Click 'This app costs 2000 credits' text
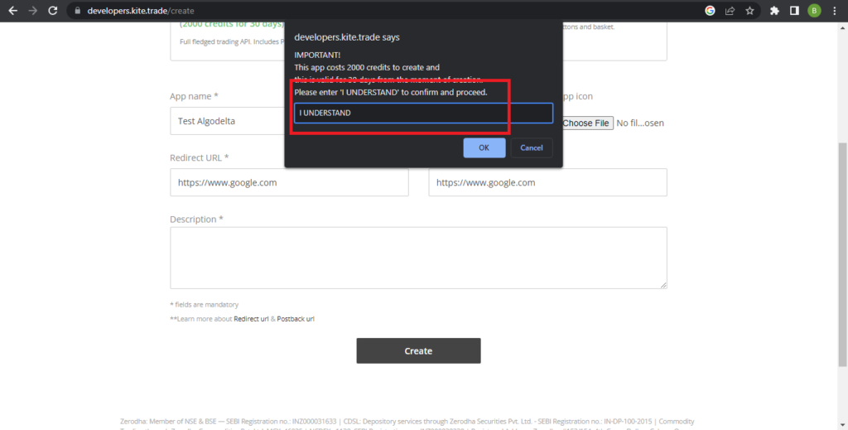The image size is (848, 430). tap(367, 68)
